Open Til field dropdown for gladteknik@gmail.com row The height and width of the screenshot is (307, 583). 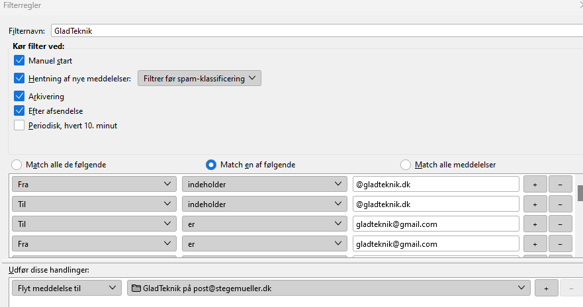coord(94,224)
